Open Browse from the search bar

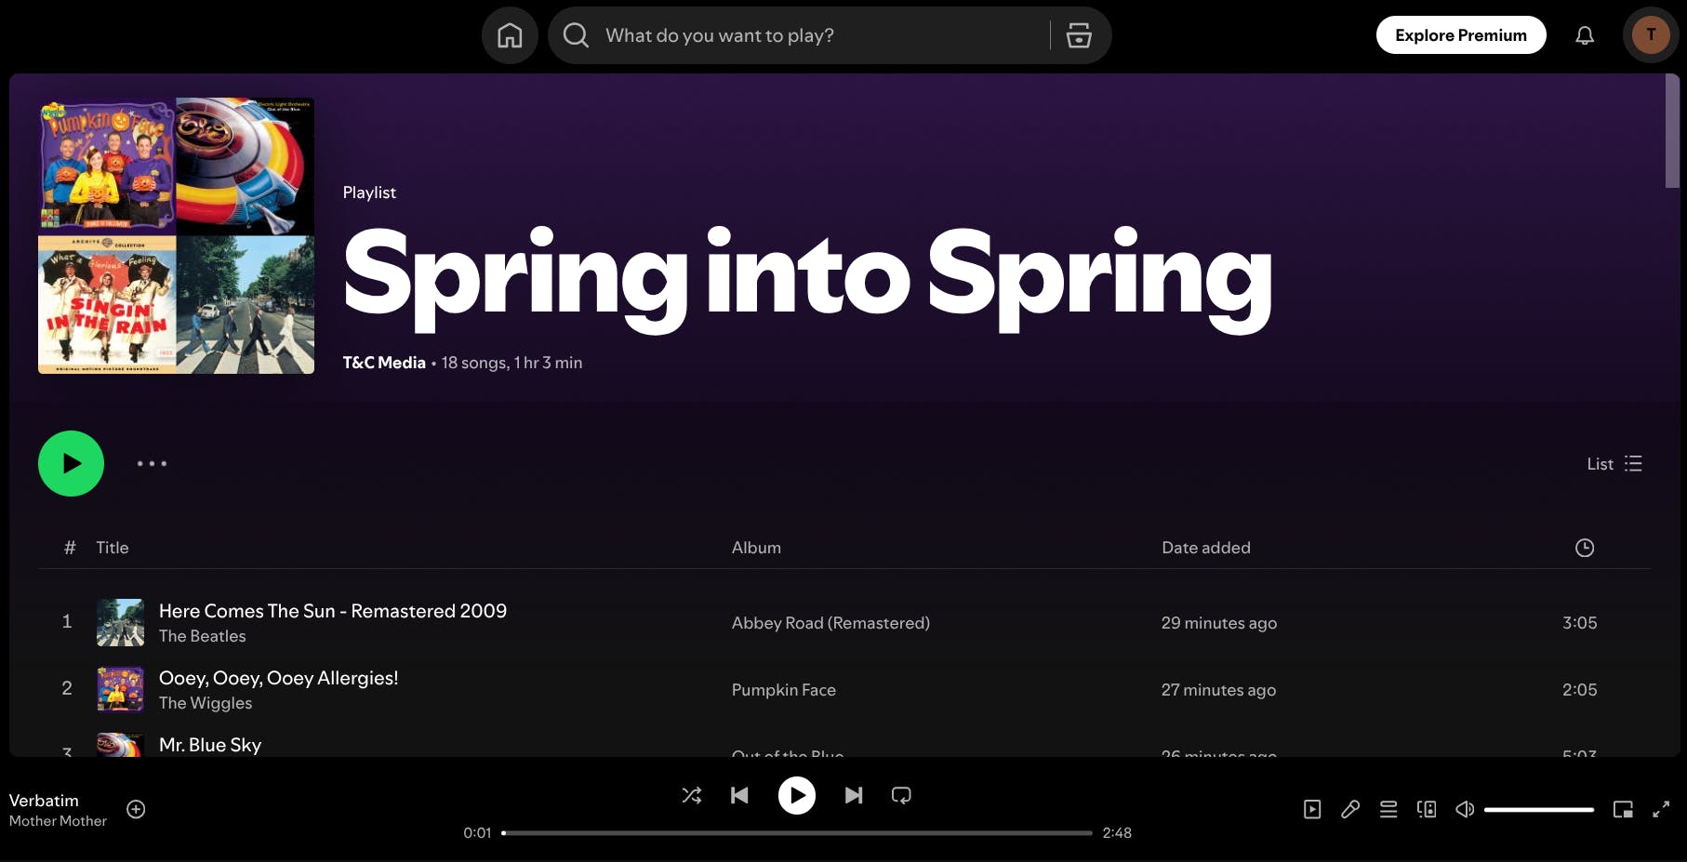click(1077, 34)
